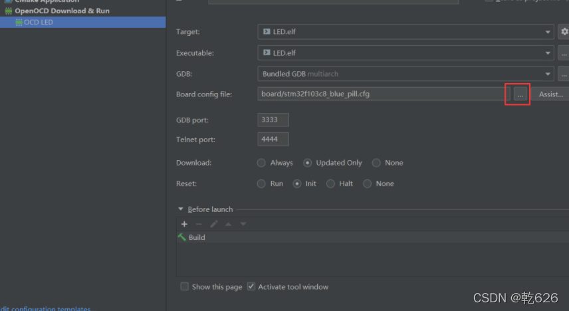
Task: Click the LED.elf icon in Target field
Action: pyautogui.click(x=267, y=32)
